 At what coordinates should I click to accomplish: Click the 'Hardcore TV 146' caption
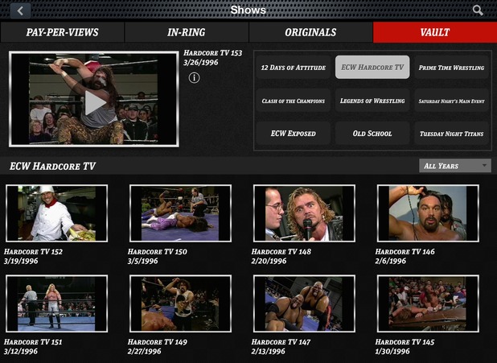(405, 252)
